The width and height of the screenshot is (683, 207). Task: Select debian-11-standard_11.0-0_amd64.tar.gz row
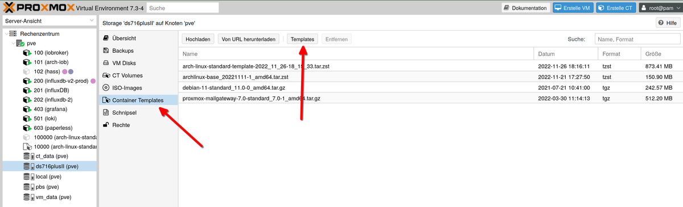click(431, 87)
